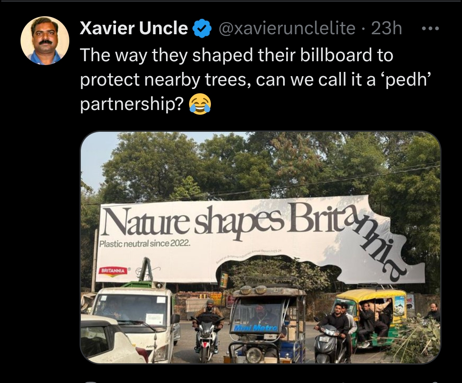Image resolution: width=462 pixels, height=383 pixels.
Task: Click the blue verified badge
Action: pos(202,29)
